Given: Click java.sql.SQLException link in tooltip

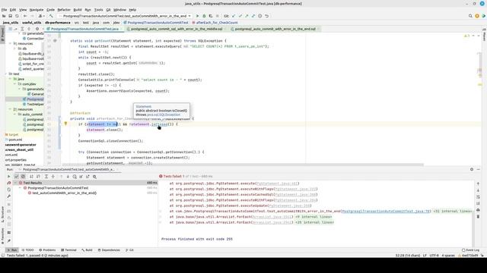Looking at the screenshot, I should [x=164, y=115].
